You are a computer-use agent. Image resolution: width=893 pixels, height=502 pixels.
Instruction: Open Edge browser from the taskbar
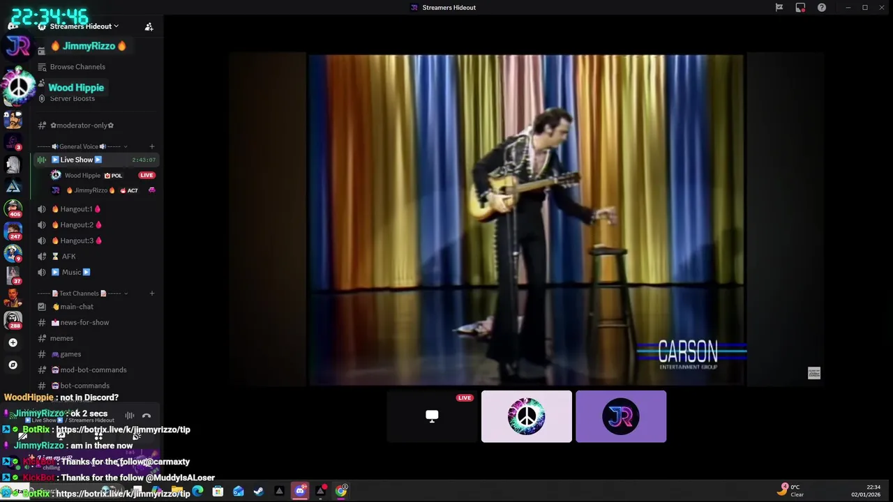click(198, 491)
